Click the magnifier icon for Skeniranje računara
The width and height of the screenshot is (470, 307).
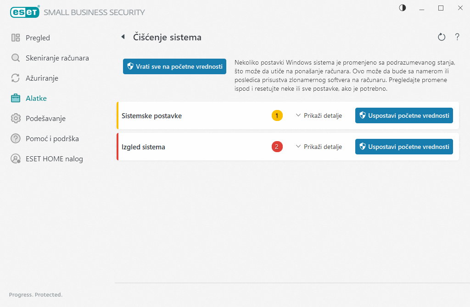(16, 58)
